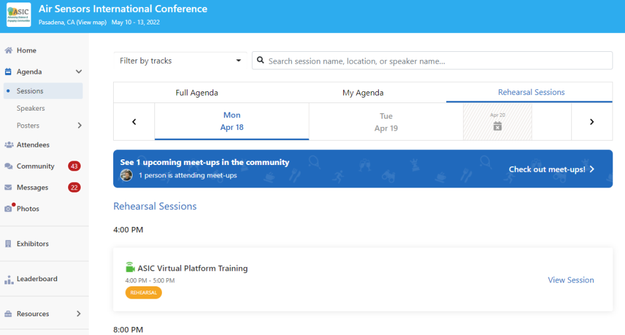This screenshot has height=335, width=625.
Task: Click the Community chat bubbles icon
Action: click(x=8, y=166)
